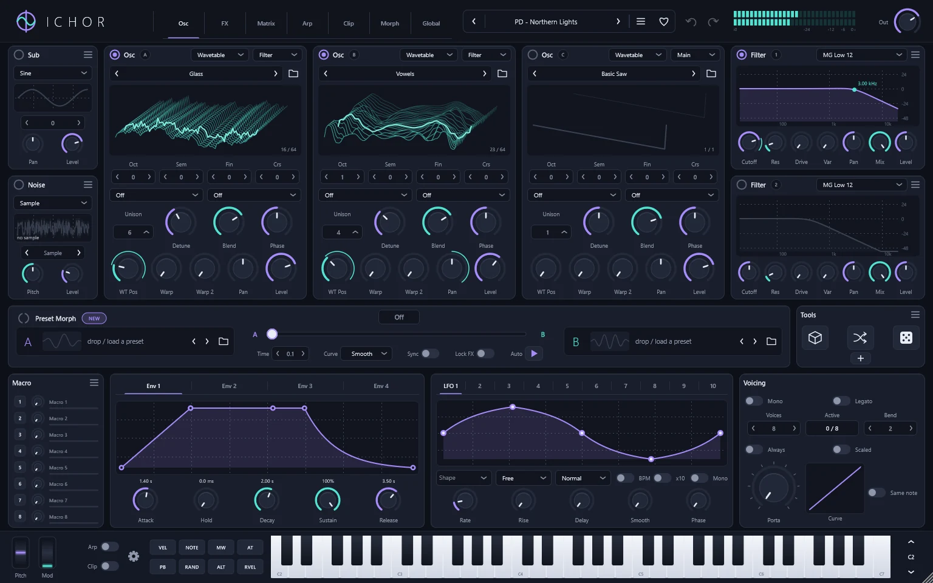Open Filter 1 hamburger menu
The image size is (933, 583).
(x=915, y=55)
